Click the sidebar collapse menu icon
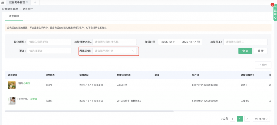277x125 pixels. tap(3, 2)
